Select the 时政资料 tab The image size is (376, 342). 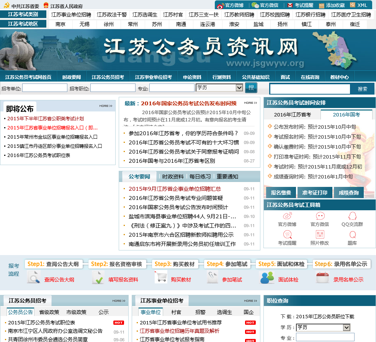(x=173, y=177)
